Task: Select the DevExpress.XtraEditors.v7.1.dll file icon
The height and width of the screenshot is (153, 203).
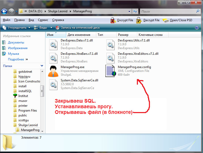Action: coord(110,58)
